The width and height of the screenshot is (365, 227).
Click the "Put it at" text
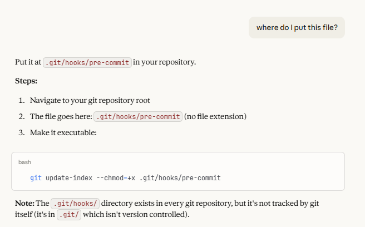pyautogui.click(x=28, y=62)
